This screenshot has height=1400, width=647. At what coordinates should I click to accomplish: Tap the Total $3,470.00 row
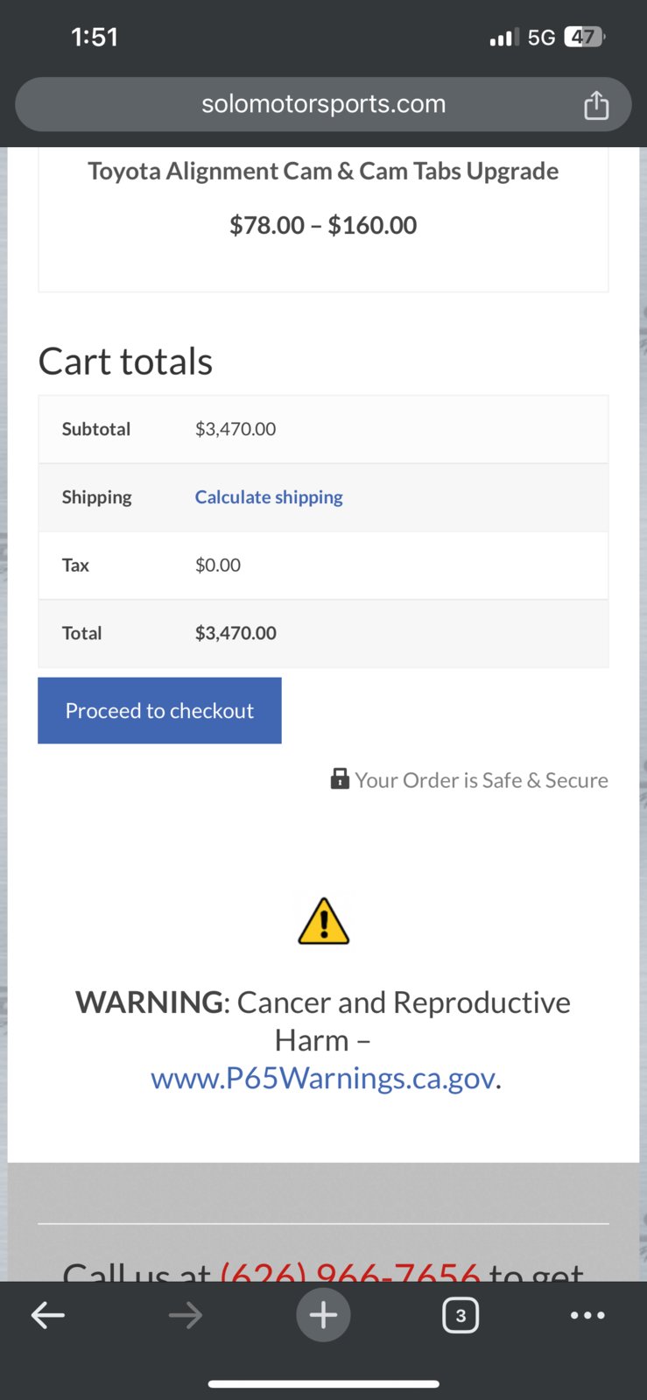[323, 633]
